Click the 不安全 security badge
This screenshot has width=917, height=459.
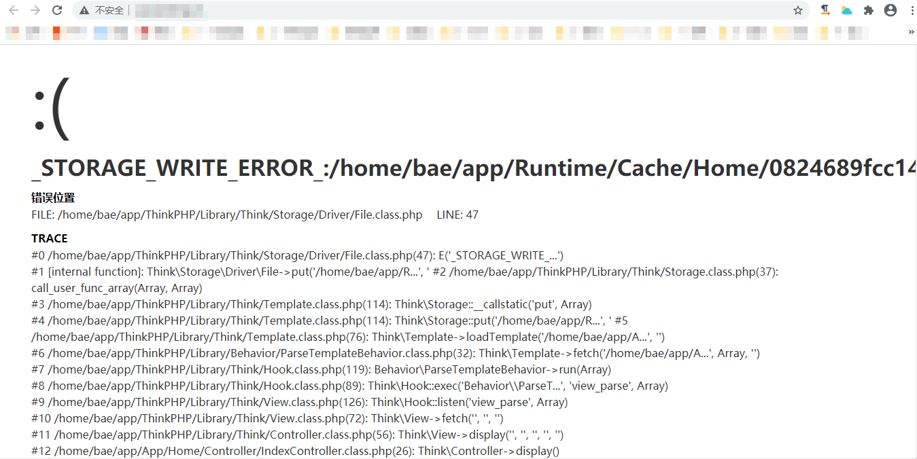coord(109,10)
